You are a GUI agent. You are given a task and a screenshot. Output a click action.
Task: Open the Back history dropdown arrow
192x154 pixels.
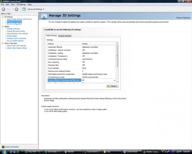[x=13, y=9]
